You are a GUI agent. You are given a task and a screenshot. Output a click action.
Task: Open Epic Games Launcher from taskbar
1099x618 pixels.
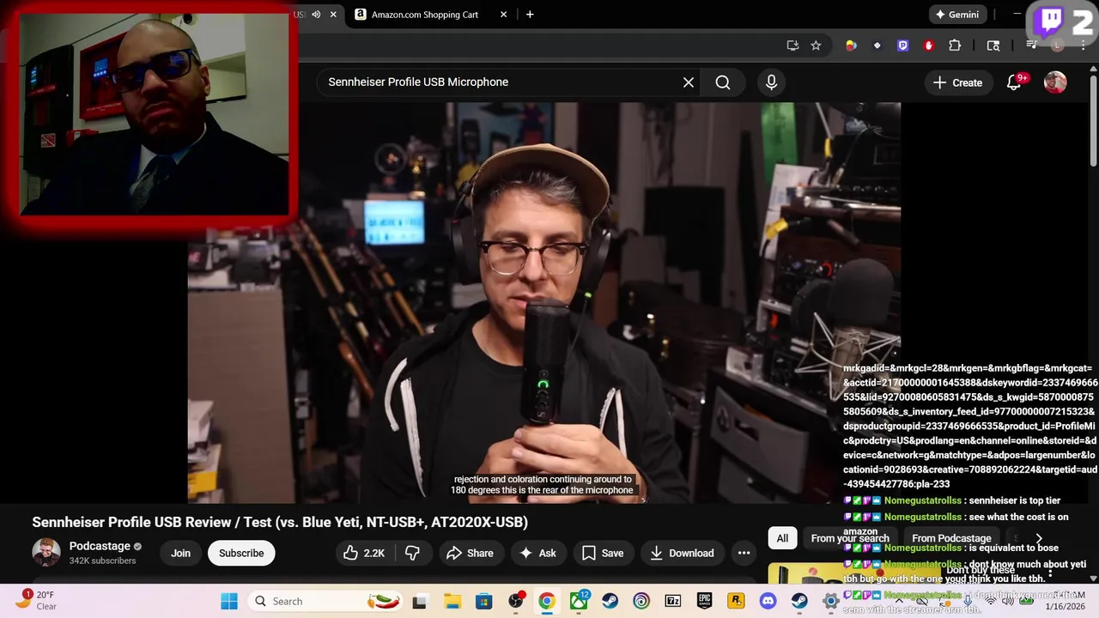click(705, 601)
